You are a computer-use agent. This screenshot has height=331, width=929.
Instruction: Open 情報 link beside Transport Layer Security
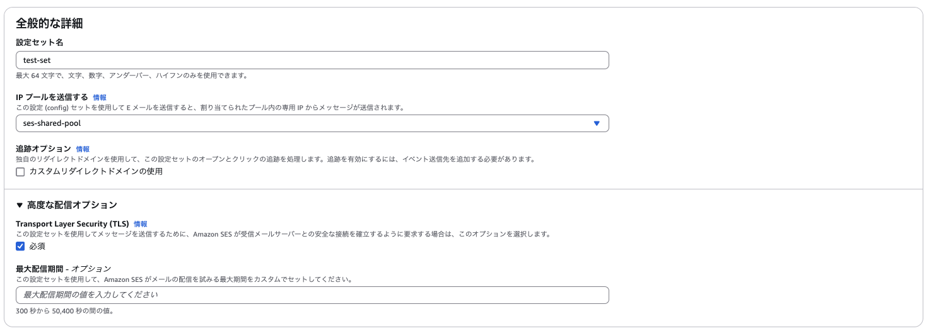coord(141,224)
